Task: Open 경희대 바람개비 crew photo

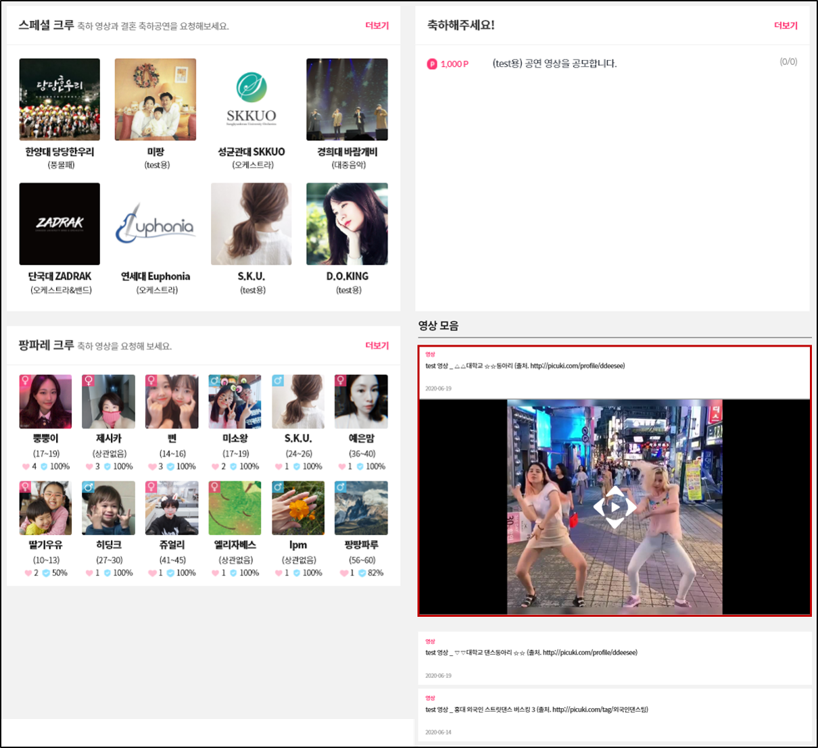Action: (x=347, y=99)
